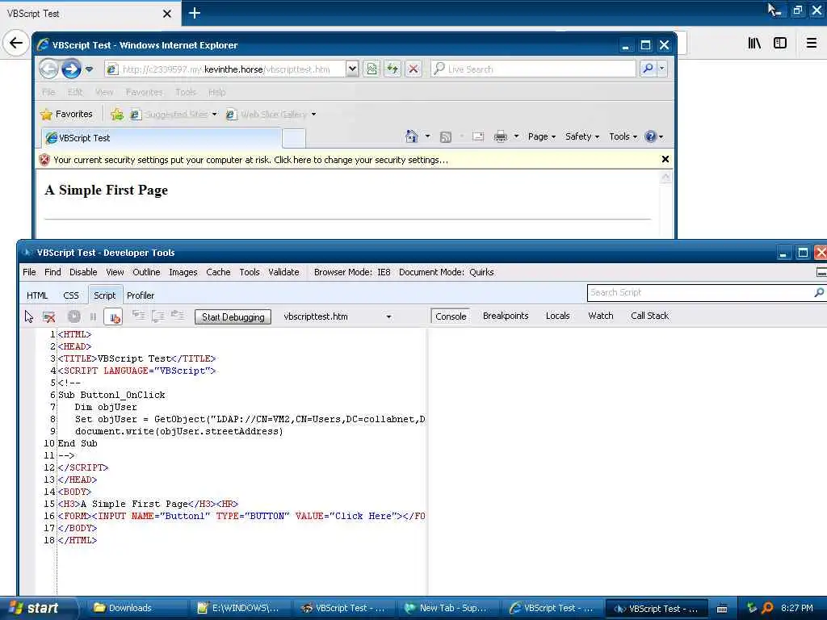The height and width of the screenshot is (620, 827).
Task: Click the IE Back navigation button
Action: [48, 69]
